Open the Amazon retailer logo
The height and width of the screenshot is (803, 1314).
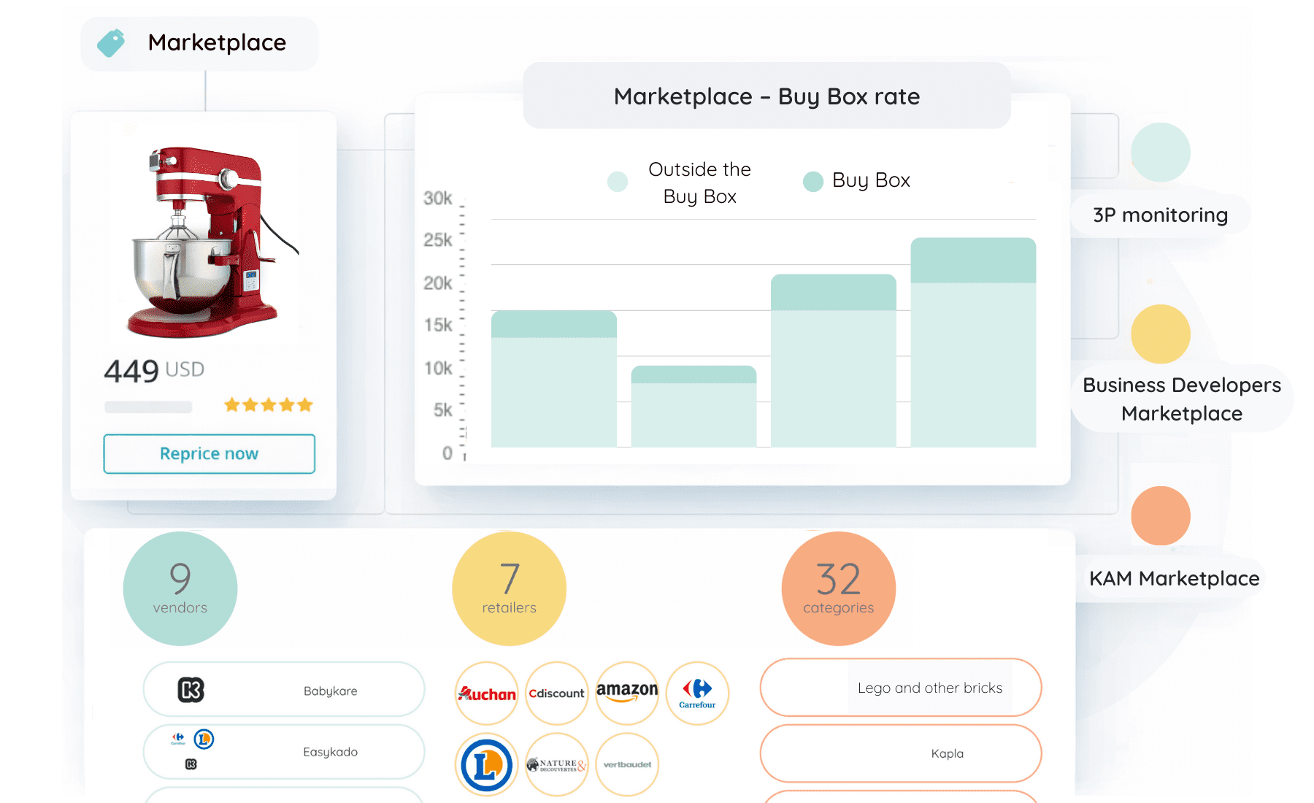coord(627,693)
